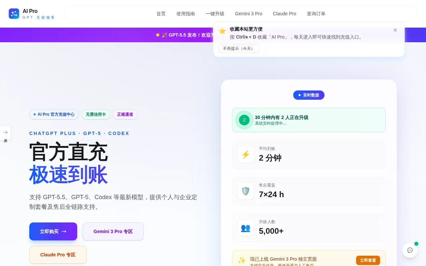The width and height of the screenshot is (426, 266).
Task: Click the '平均到账' label
Action: point(267,149)
